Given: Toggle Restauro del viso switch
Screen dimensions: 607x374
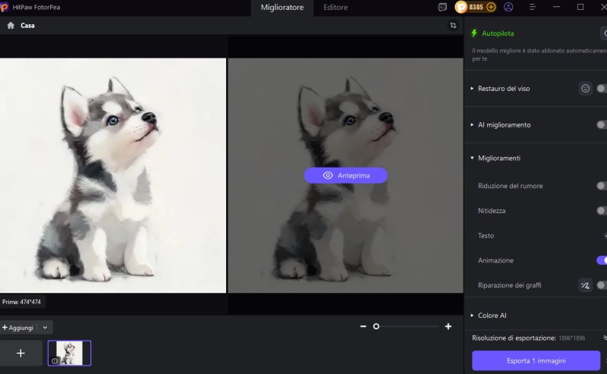Looking at the screenshot, I should [602, 89].
